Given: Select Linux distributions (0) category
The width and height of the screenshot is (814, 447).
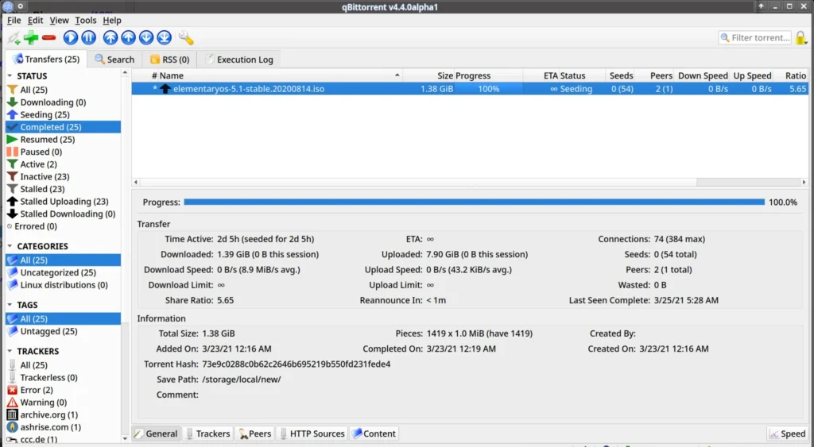Looking at the screenshot, I should (63, 285).
